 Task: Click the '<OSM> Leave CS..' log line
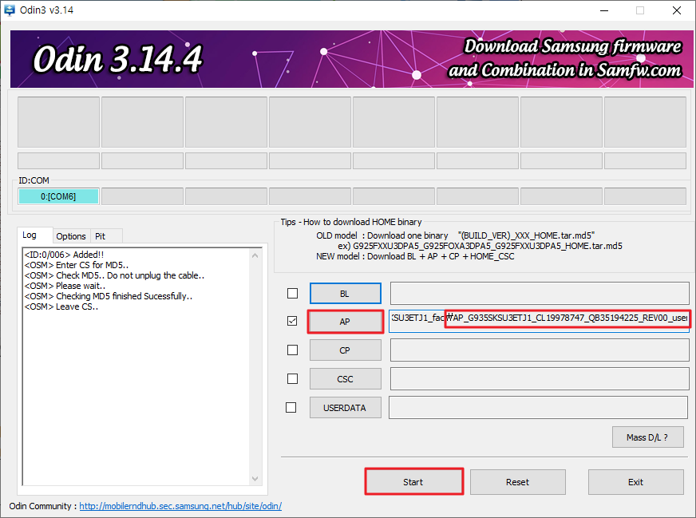pos(61,306)
